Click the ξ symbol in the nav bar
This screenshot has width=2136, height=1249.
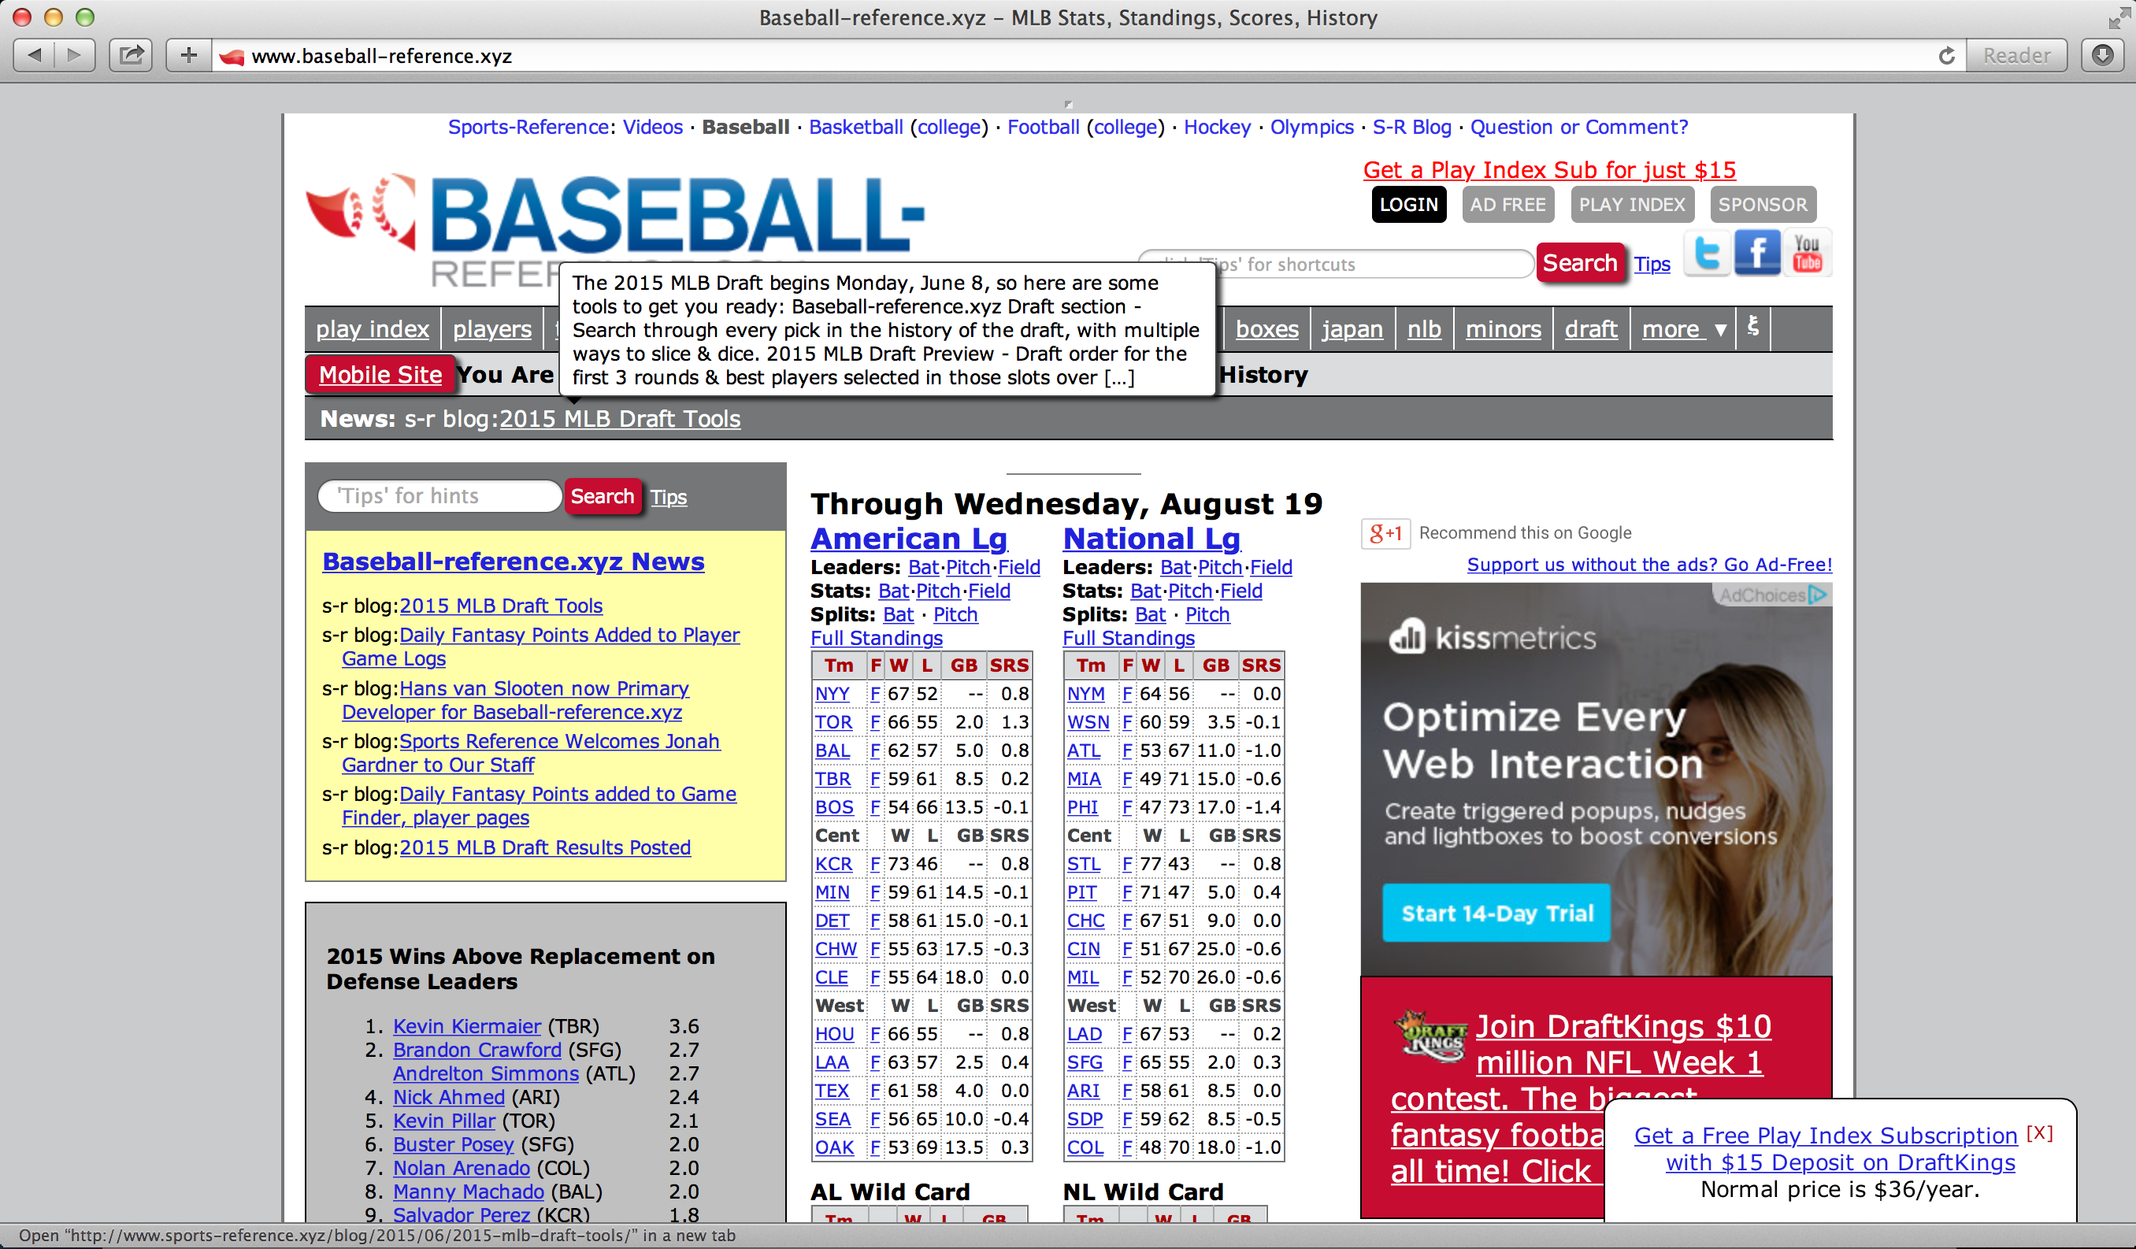click(x=1752, y=327)
